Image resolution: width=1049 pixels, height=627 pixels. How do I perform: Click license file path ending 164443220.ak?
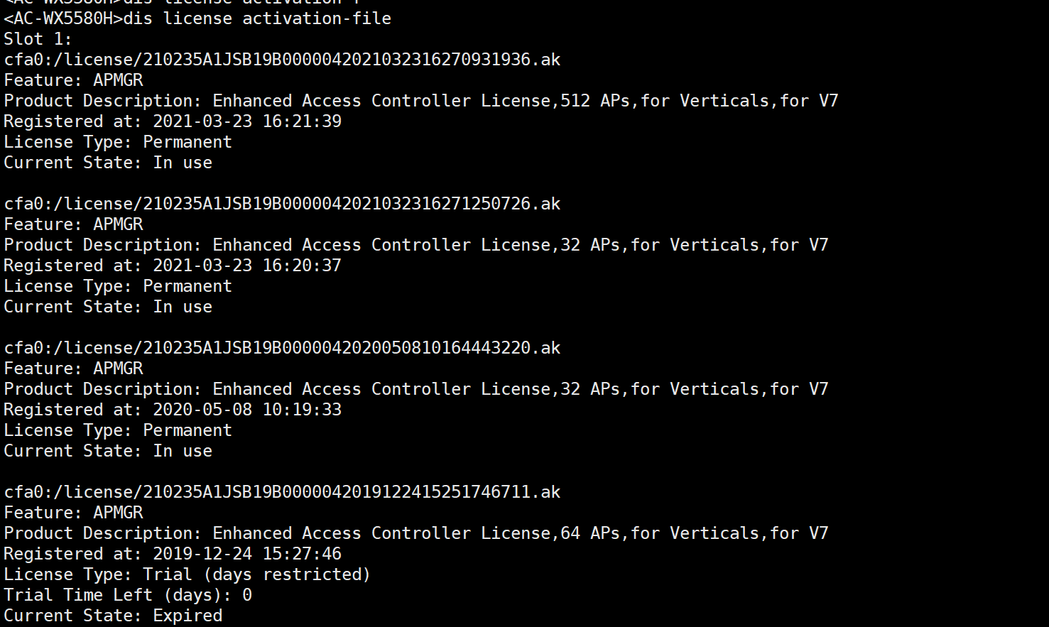tap(282, 348)
